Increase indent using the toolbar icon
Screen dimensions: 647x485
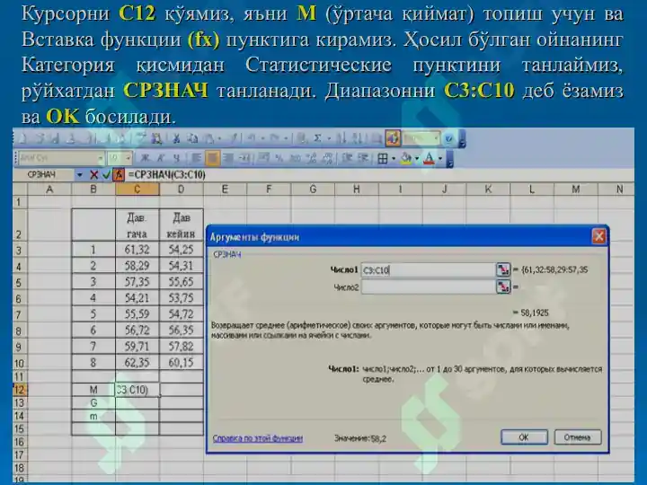363,158
